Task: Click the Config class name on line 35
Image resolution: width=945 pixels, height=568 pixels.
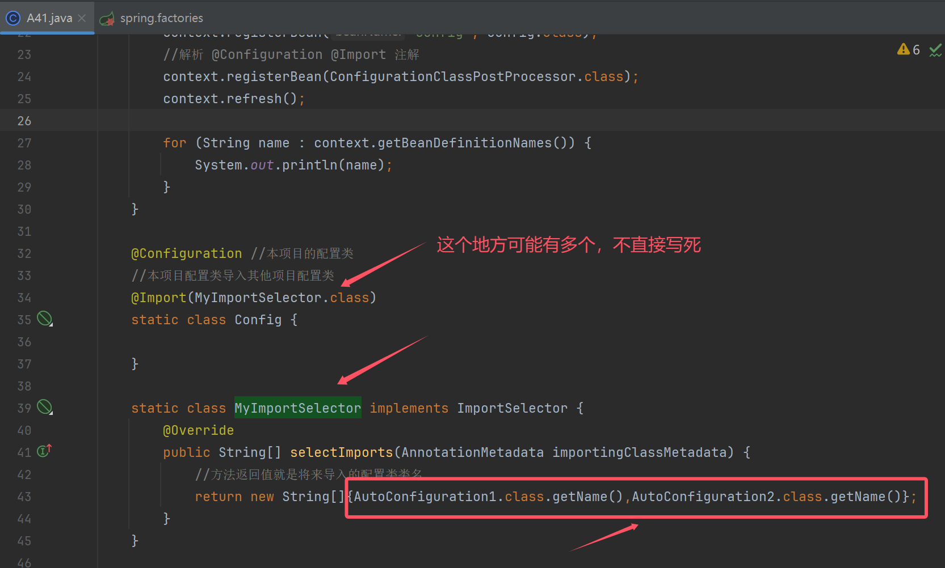Action: (258, 320)
